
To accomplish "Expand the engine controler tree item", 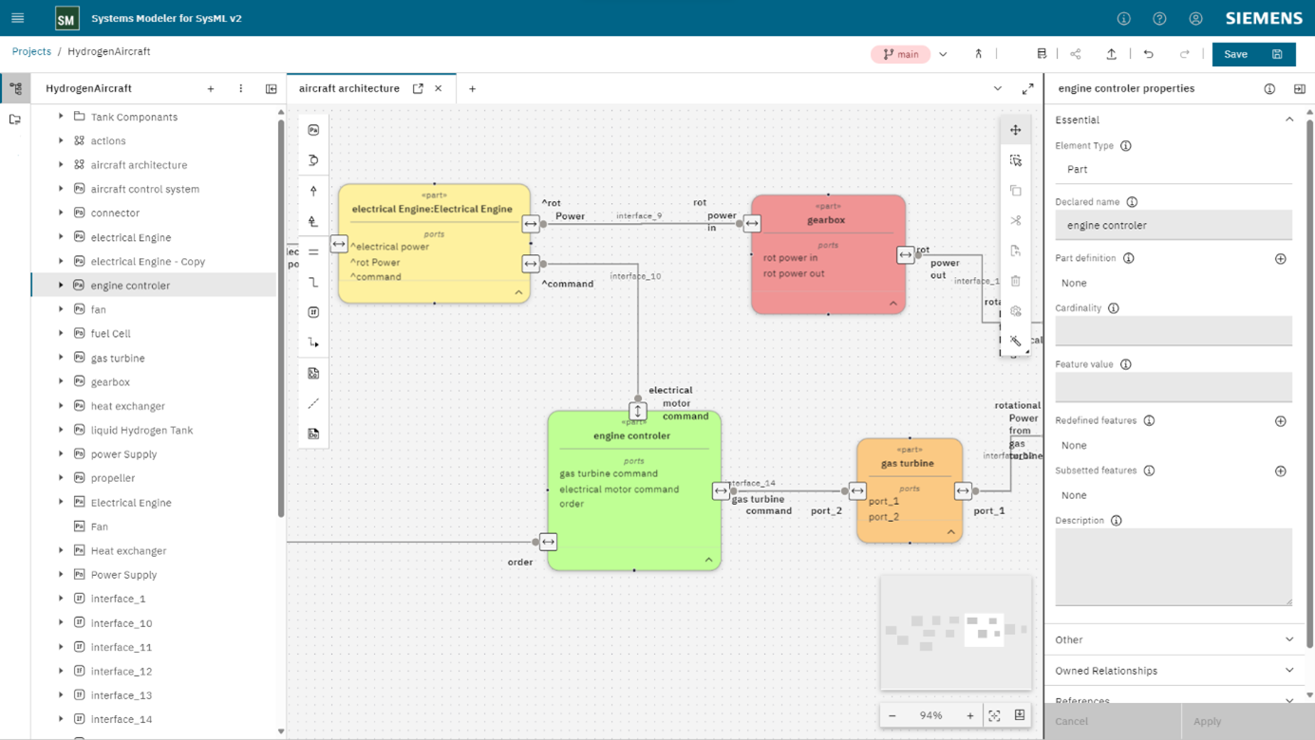I will click(60, 285).
